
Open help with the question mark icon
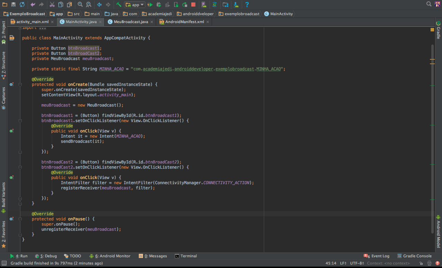tap(247, 4)
